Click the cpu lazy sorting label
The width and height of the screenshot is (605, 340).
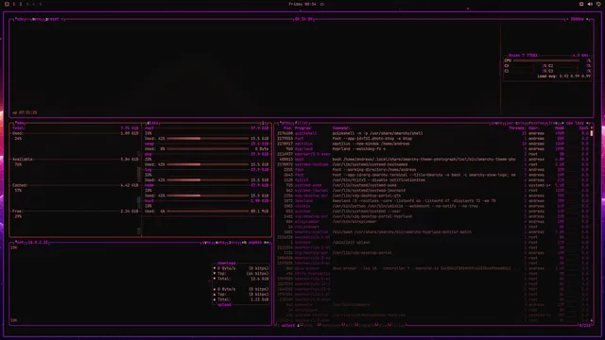(x=575, y=124)
